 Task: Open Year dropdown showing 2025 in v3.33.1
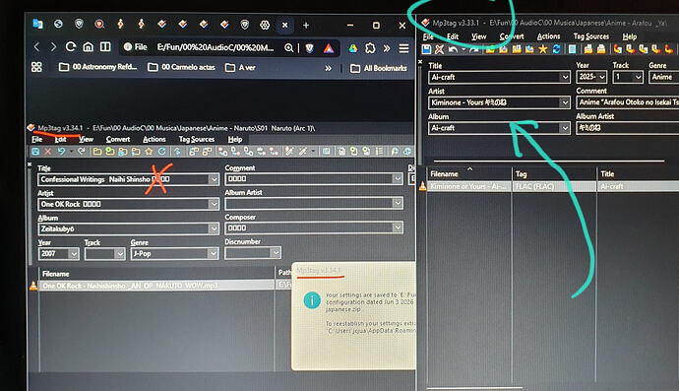602,77
